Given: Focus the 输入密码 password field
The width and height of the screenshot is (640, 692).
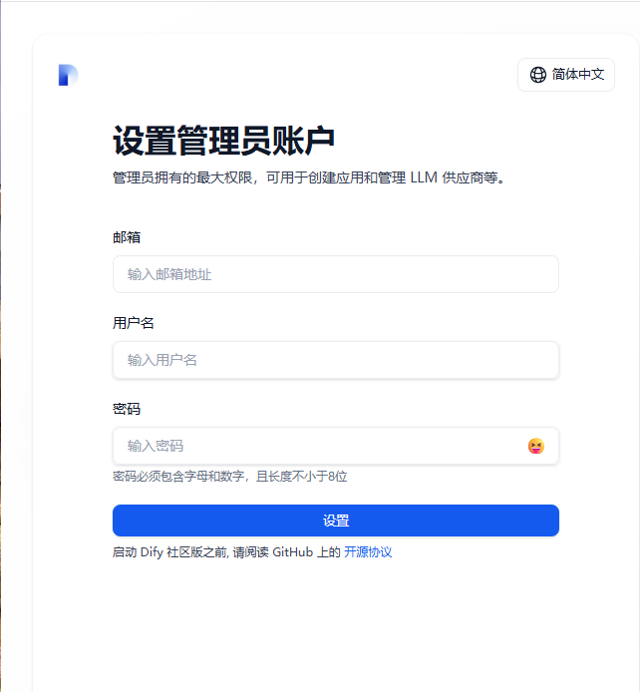Looking at the screenshot, I should [x=336, y=446].
